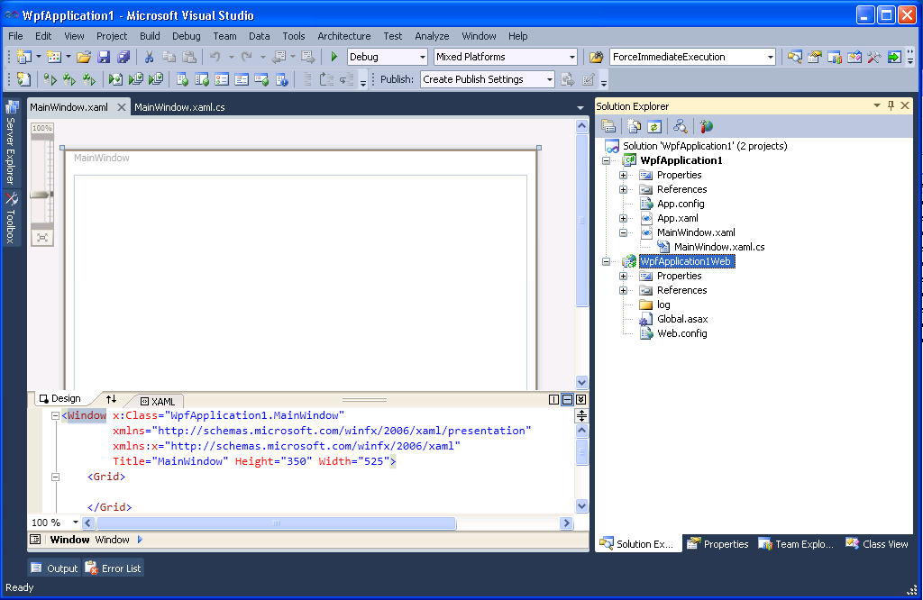This screenshot has width=923, height=600.
Task: Open the Analyze menu
Action: 432,36
